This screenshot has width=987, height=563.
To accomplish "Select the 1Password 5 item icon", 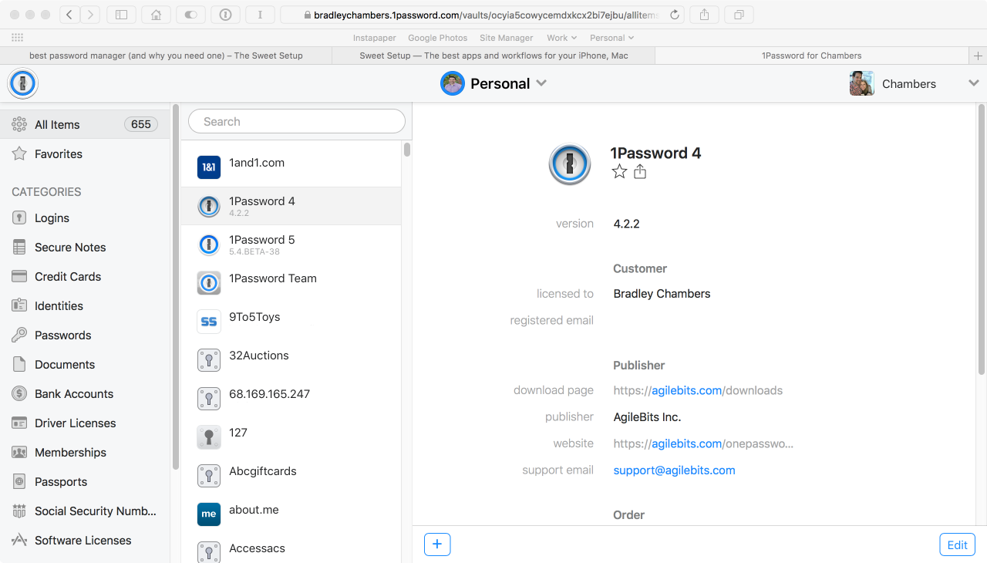I will tap(209, 244).
